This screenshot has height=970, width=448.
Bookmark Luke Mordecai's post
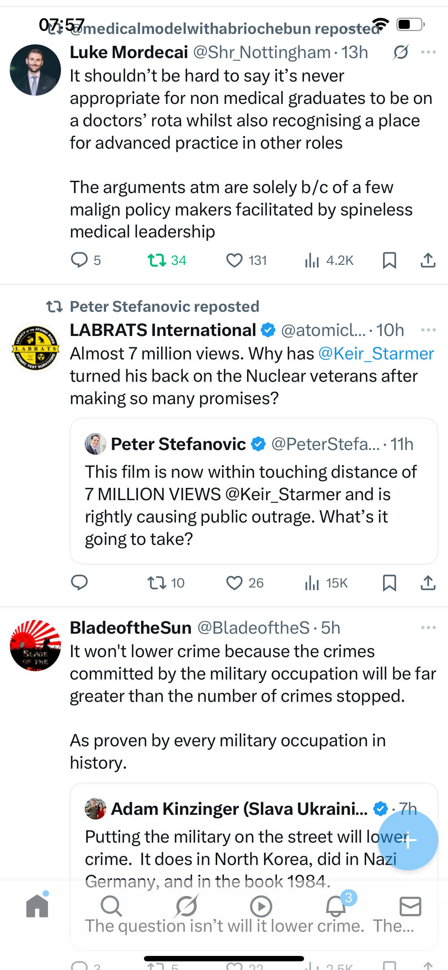389,260
